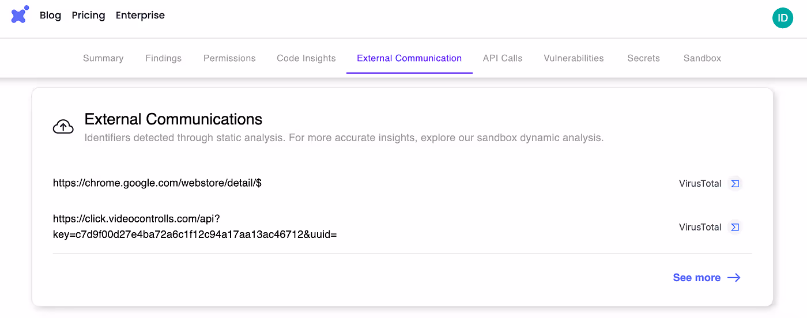Click the See more link

coord(696,278)
